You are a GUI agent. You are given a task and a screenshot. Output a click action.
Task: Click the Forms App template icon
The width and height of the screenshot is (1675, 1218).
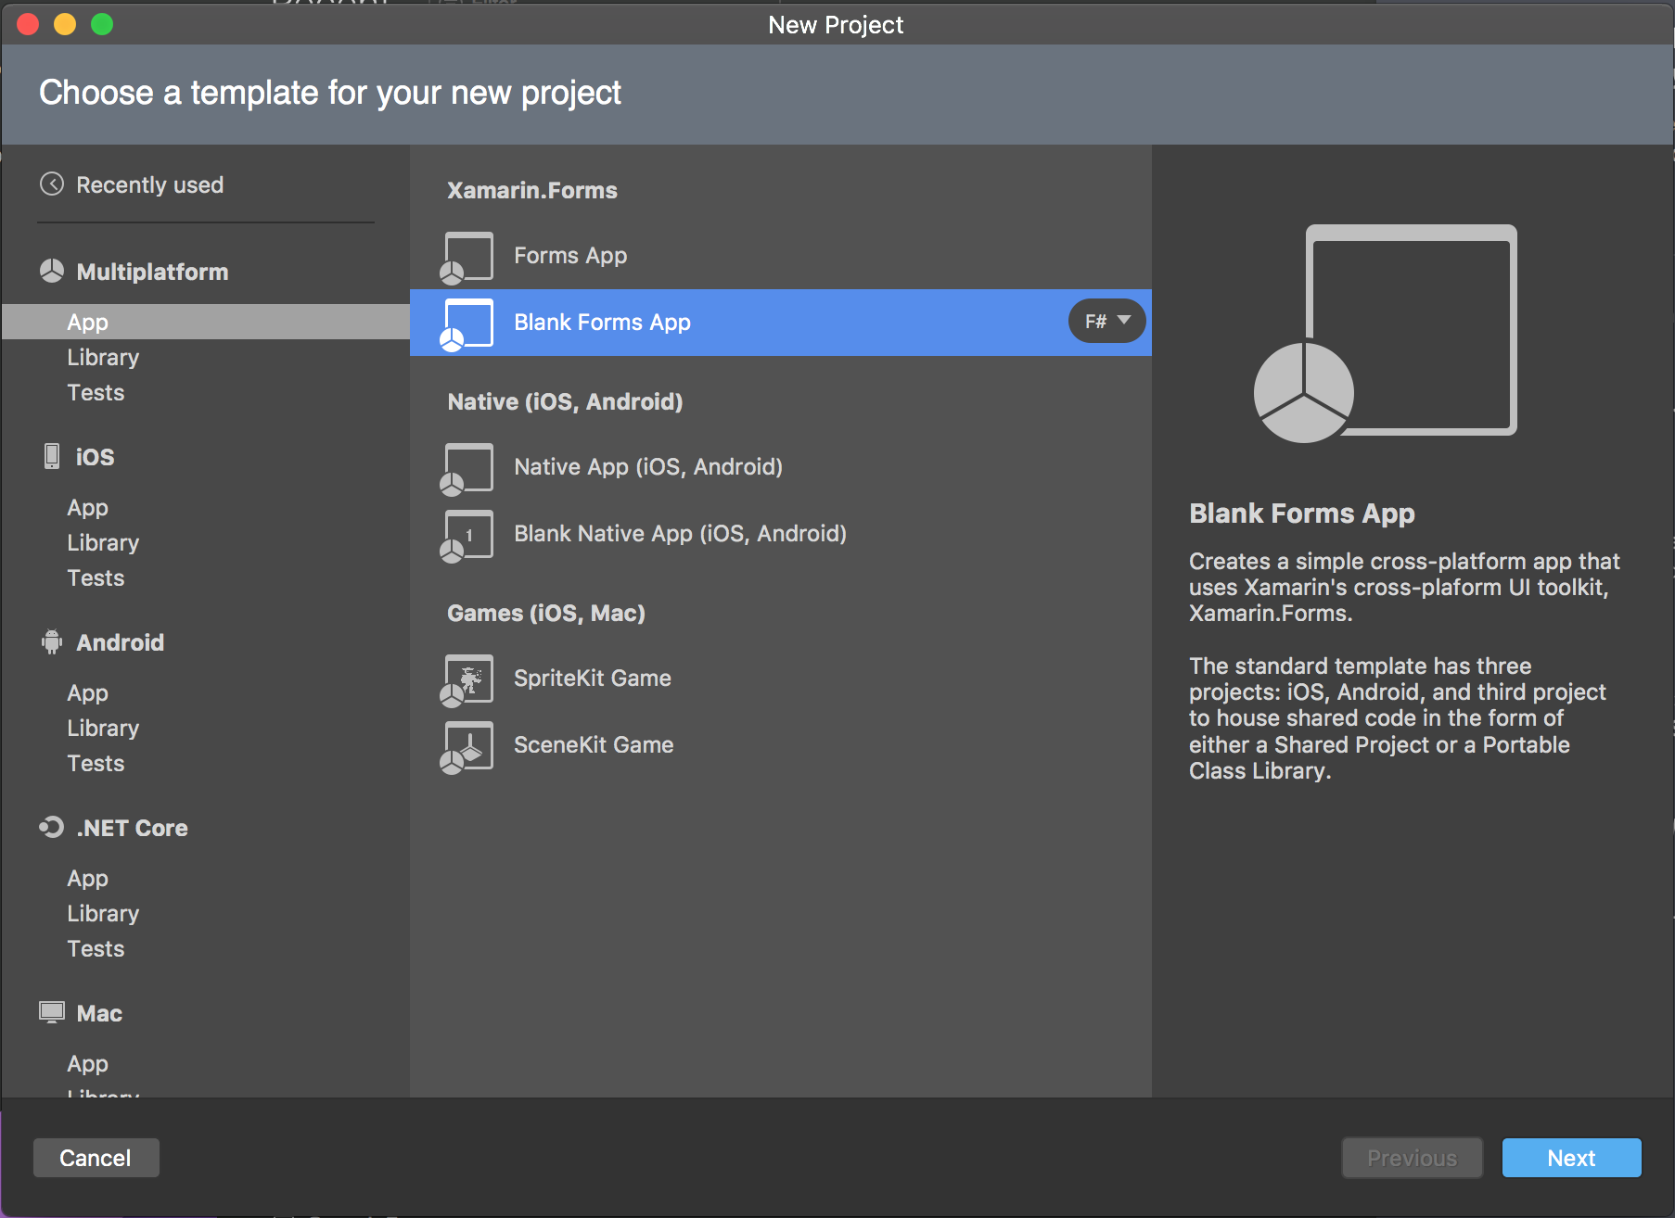point(467,258)
